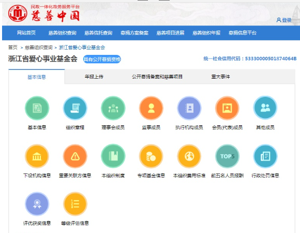Click the 浙江省爱心事业基金会 page heading
Viewport: 300px width, 233px height.
click(x=42, y=59)
